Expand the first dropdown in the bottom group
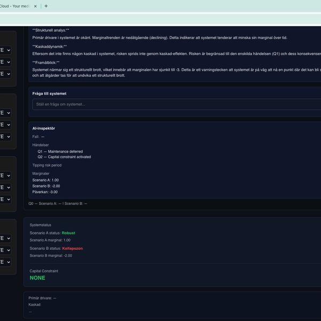The width and height of the screenshot is (321, 321). pos(5,238)
